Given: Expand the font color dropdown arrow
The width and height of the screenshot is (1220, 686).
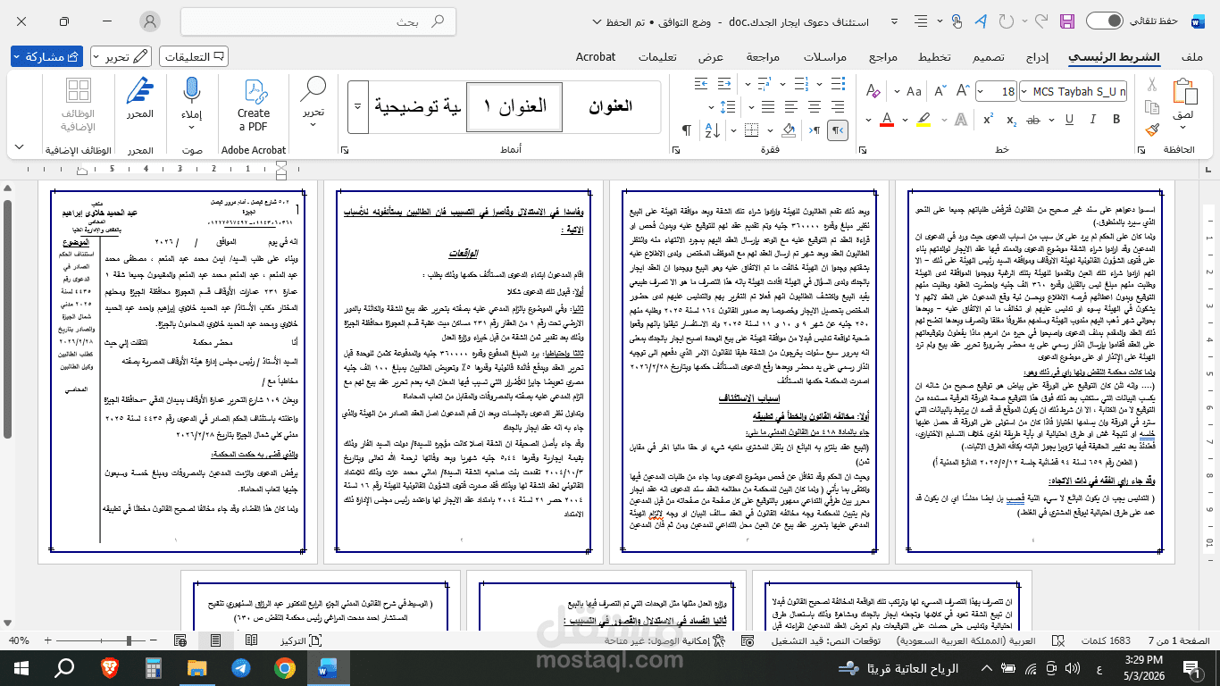Looking at the screenshot, I should click(x=868, y=120).
